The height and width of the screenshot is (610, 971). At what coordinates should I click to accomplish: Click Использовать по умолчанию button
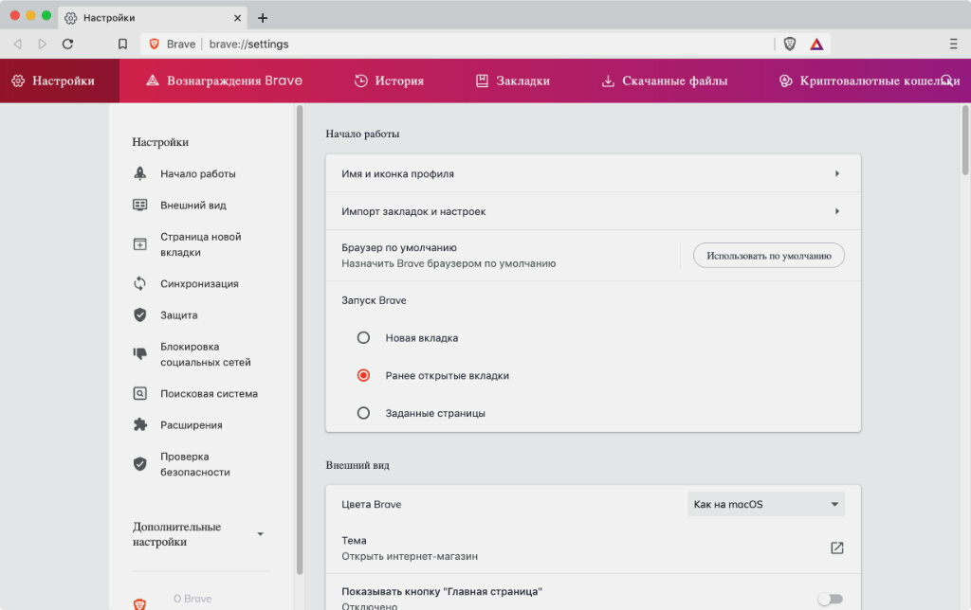click(768, 256)
